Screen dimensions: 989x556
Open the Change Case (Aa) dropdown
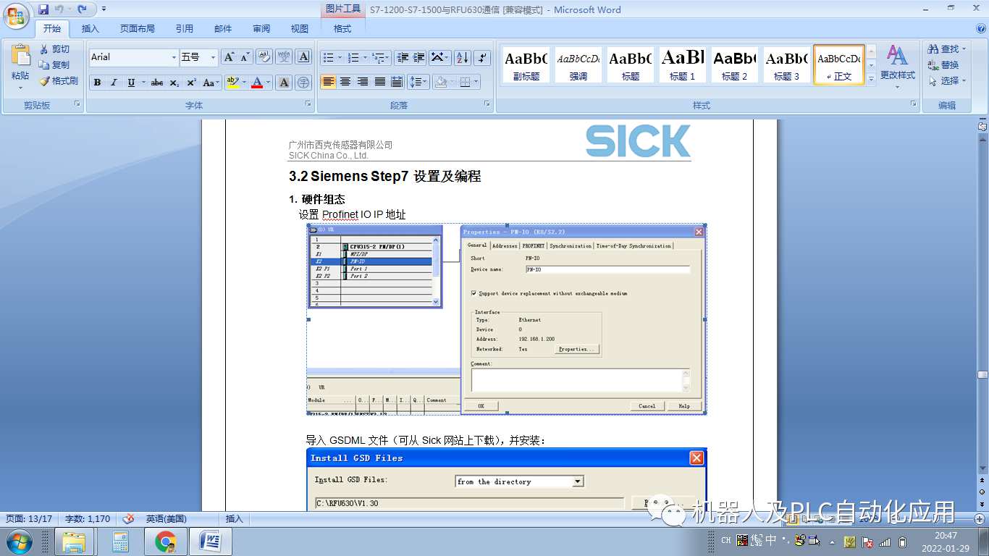[x=211, y=83]
